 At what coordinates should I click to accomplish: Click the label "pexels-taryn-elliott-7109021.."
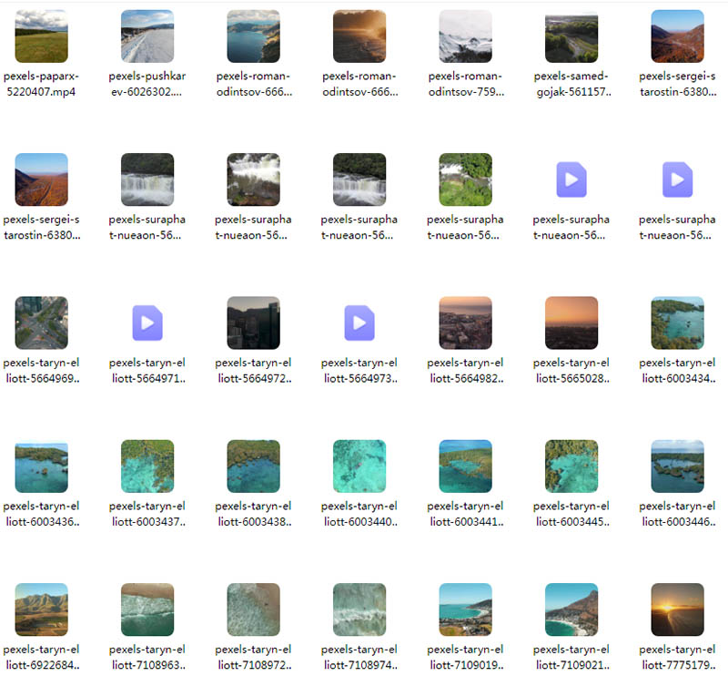pos(571,657)
